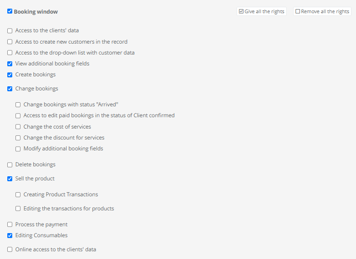Image resolution: width=356 pixels, height=259 pixels.
Task: Uncheck the Sell the product checkbox
Action: click(x=10, y=179)
